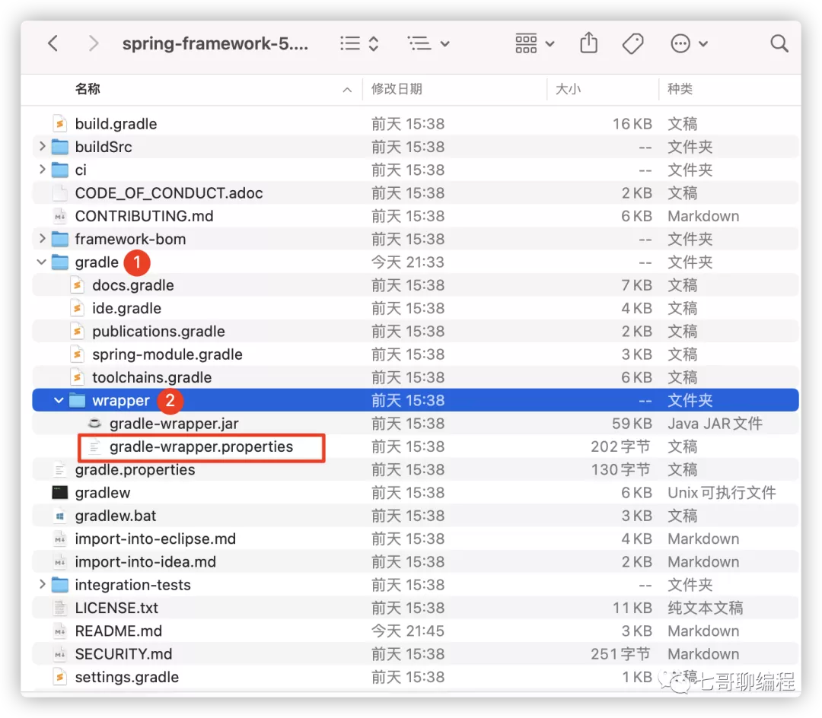Select the gradle-wrapper.properties file name
This screenshot has width=822, height=718.
point(201,446)
